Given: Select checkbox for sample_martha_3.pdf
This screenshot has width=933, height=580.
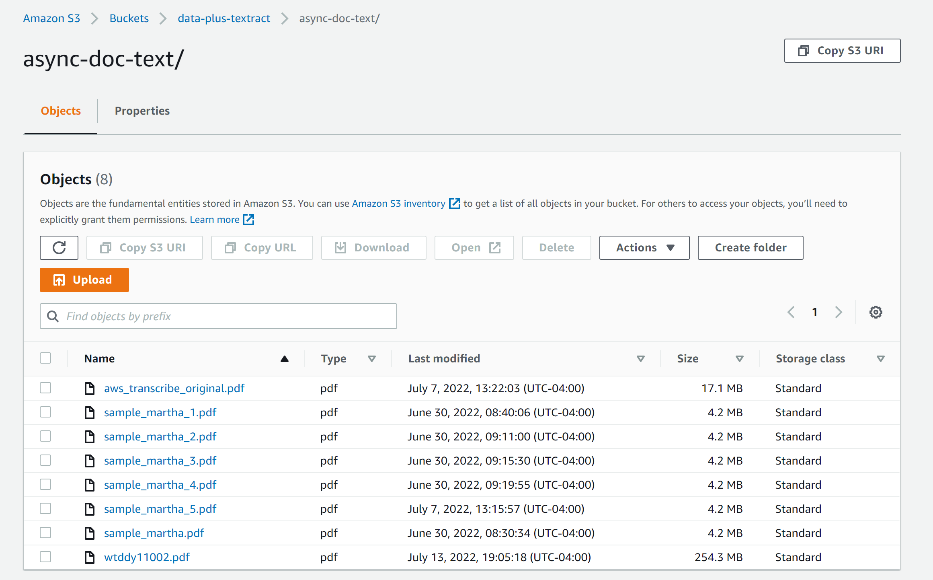Looking at the screenshot, I should (45, 460).
